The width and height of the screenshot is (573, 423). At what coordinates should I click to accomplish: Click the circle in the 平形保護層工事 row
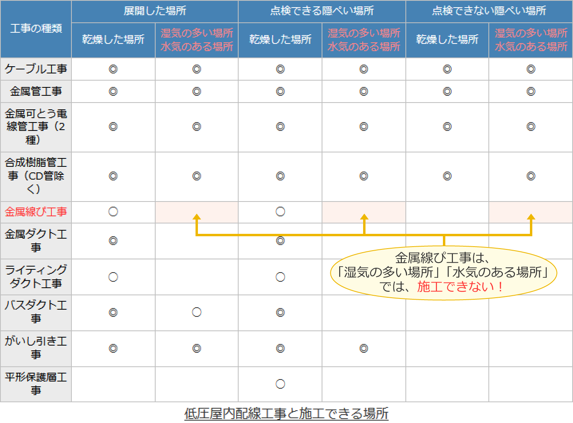pos(280,384)
